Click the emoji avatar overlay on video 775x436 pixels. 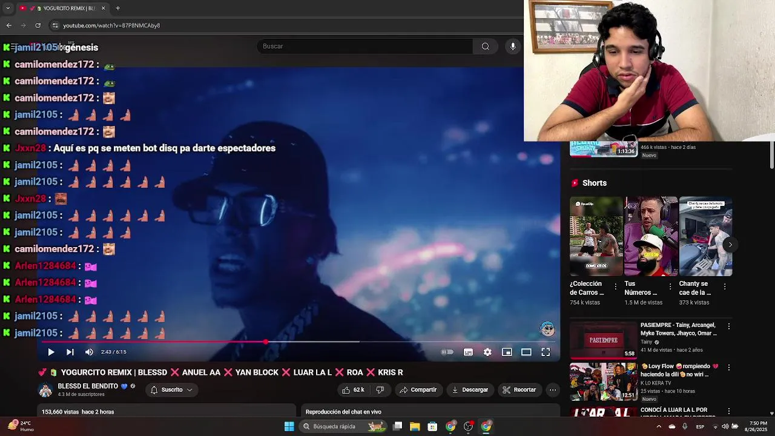pos(547,329)
